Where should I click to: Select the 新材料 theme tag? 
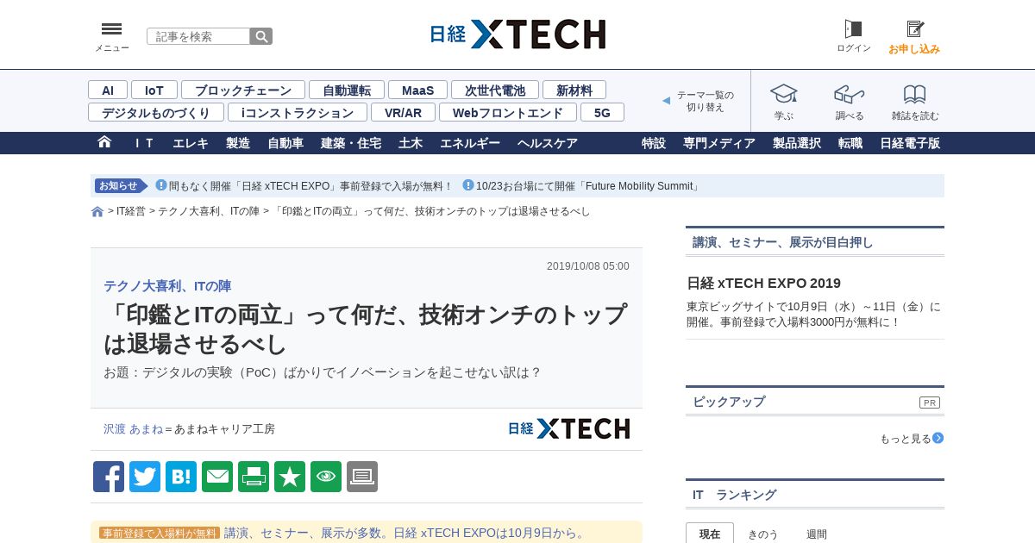tap(574, 90)
